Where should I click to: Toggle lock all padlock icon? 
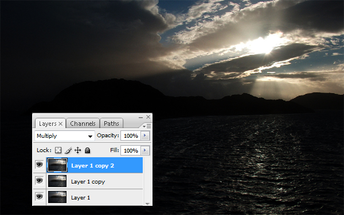pyautogui.click(x=88, y=150)
